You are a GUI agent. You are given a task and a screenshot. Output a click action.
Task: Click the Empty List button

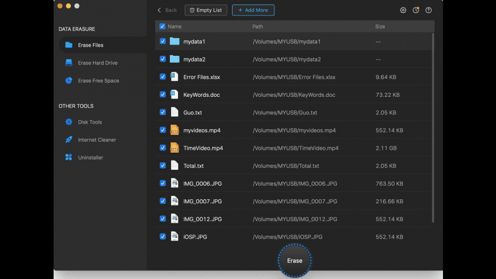click(206, 10)
